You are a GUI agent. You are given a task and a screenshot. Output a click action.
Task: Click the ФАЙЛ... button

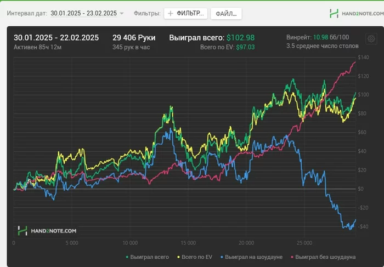click(x=226, y=14)
